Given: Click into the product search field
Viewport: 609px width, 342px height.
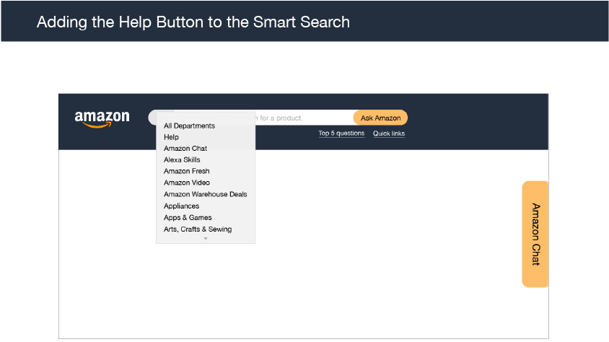Looking at the screenshot, I should pos(304,118).
